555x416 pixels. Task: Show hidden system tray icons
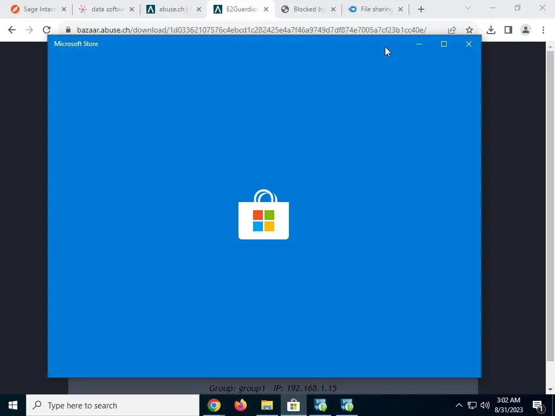coord(459,405)
